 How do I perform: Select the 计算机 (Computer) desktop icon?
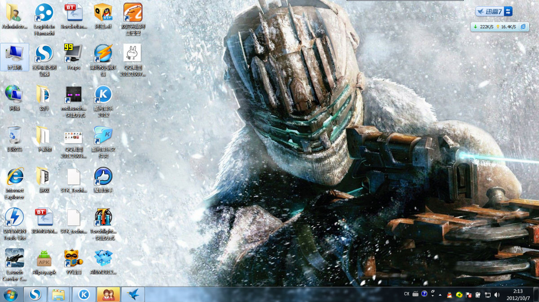click(14, 57)
